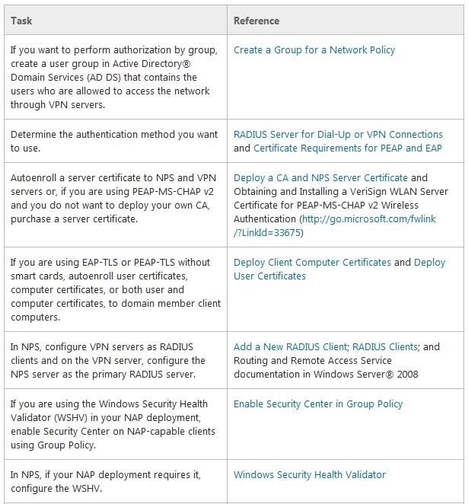
Task: Click the Determine the authentication method cell
Action: (114, 141)
